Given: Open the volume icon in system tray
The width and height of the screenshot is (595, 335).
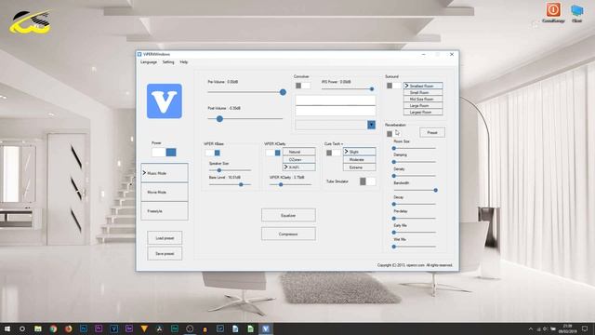Looking at the screenshot, I should click(546, 328).
